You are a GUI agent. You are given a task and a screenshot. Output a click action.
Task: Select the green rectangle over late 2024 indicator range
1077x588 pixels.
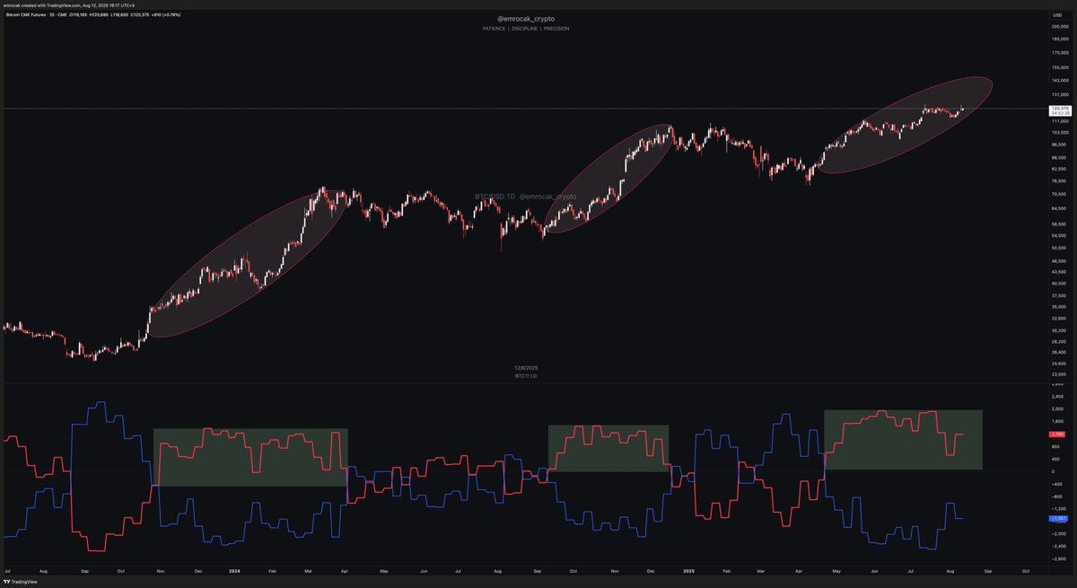pos(609,448)
